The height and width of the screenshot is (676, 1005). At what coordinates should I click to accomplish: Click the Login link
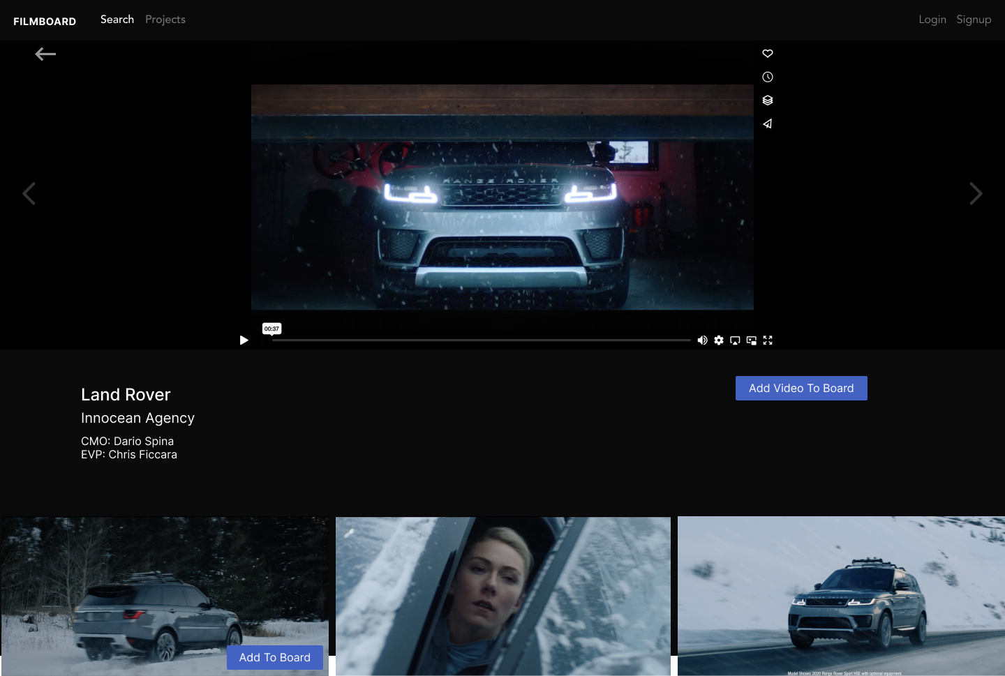(x=932, y=20)
